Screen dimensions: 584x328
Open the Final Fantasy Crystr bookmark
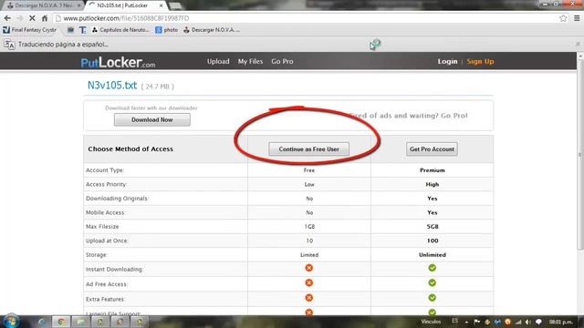[x=30, y=30]
